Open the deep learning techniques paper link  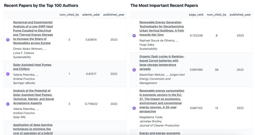[33, 129]
